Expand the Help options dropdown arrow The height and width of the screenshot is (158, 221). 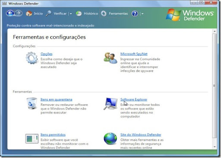pos(142,14)
